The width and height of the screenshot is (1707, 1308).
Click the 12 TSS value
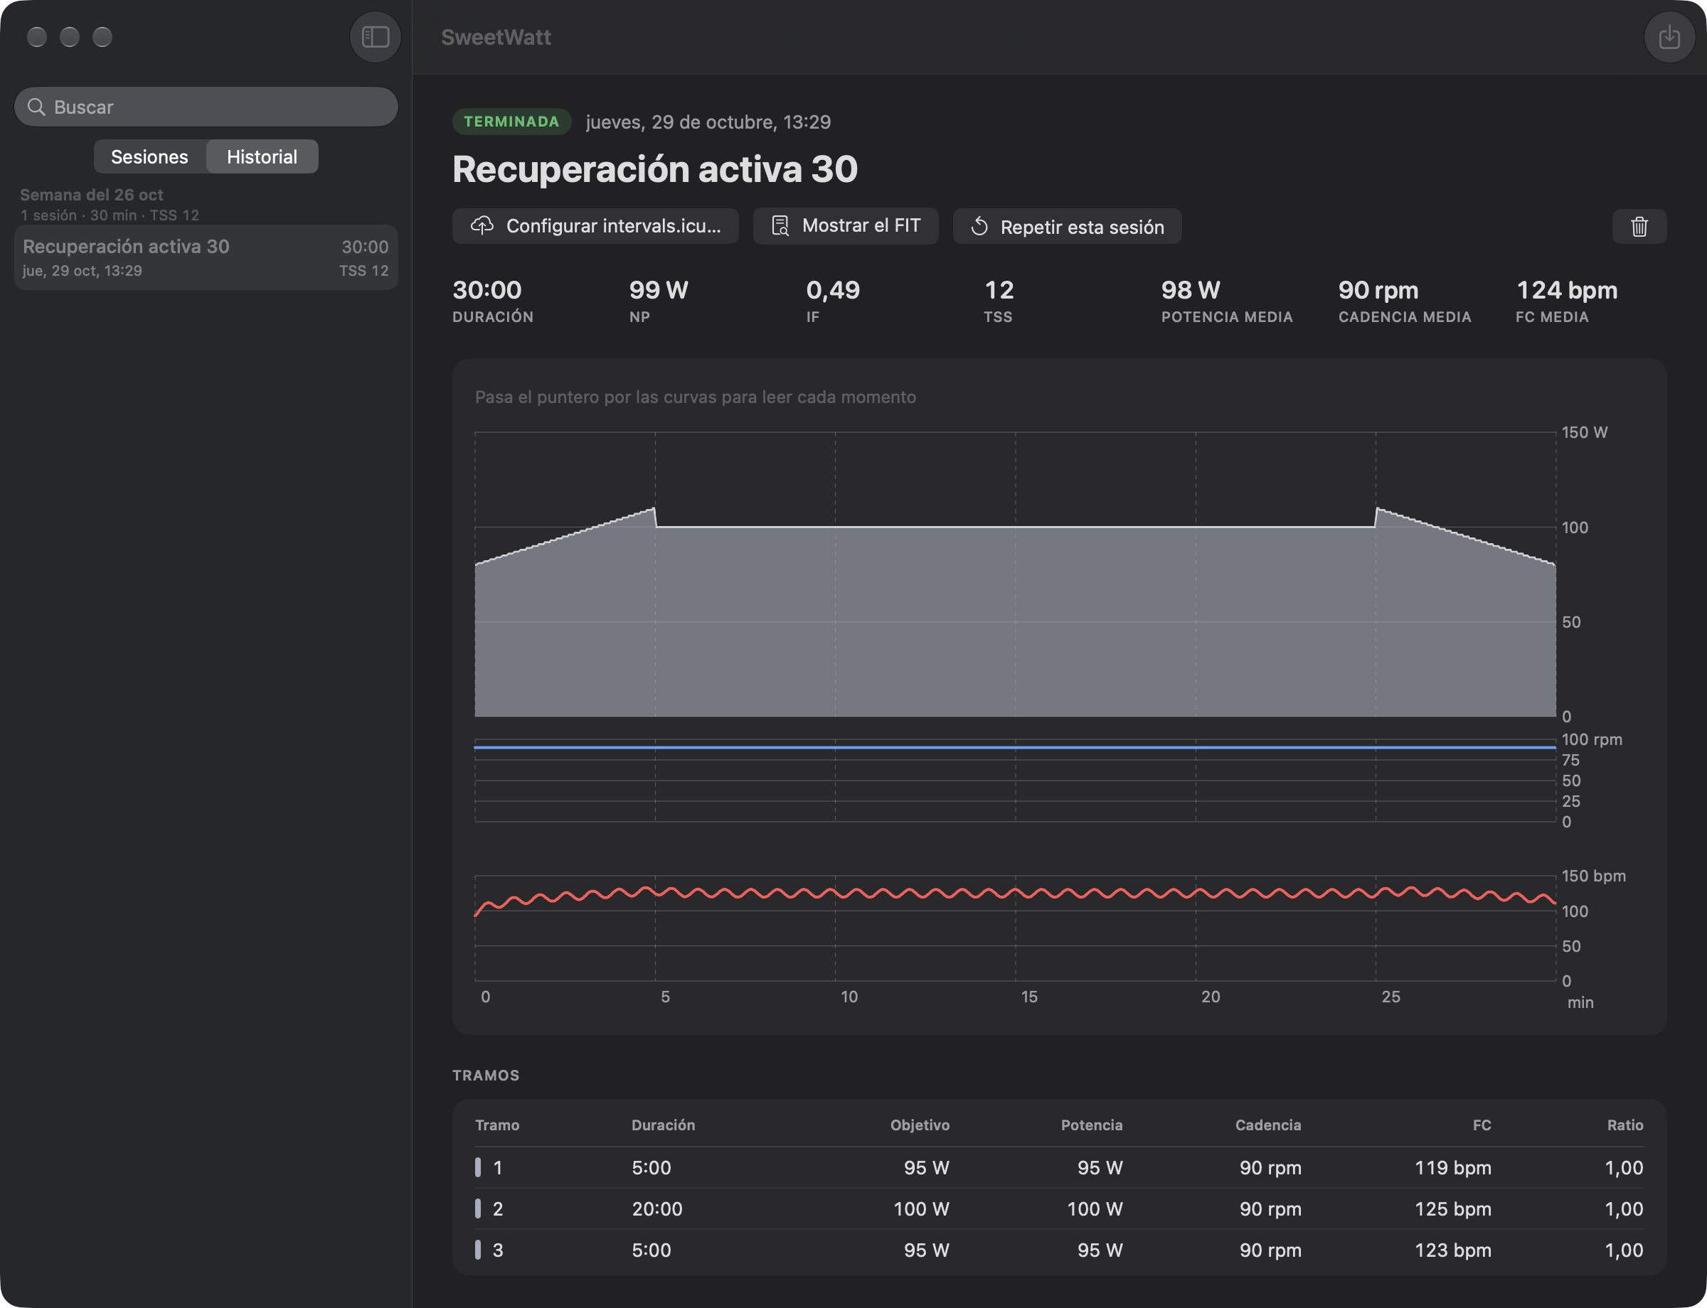click(999, 291)
